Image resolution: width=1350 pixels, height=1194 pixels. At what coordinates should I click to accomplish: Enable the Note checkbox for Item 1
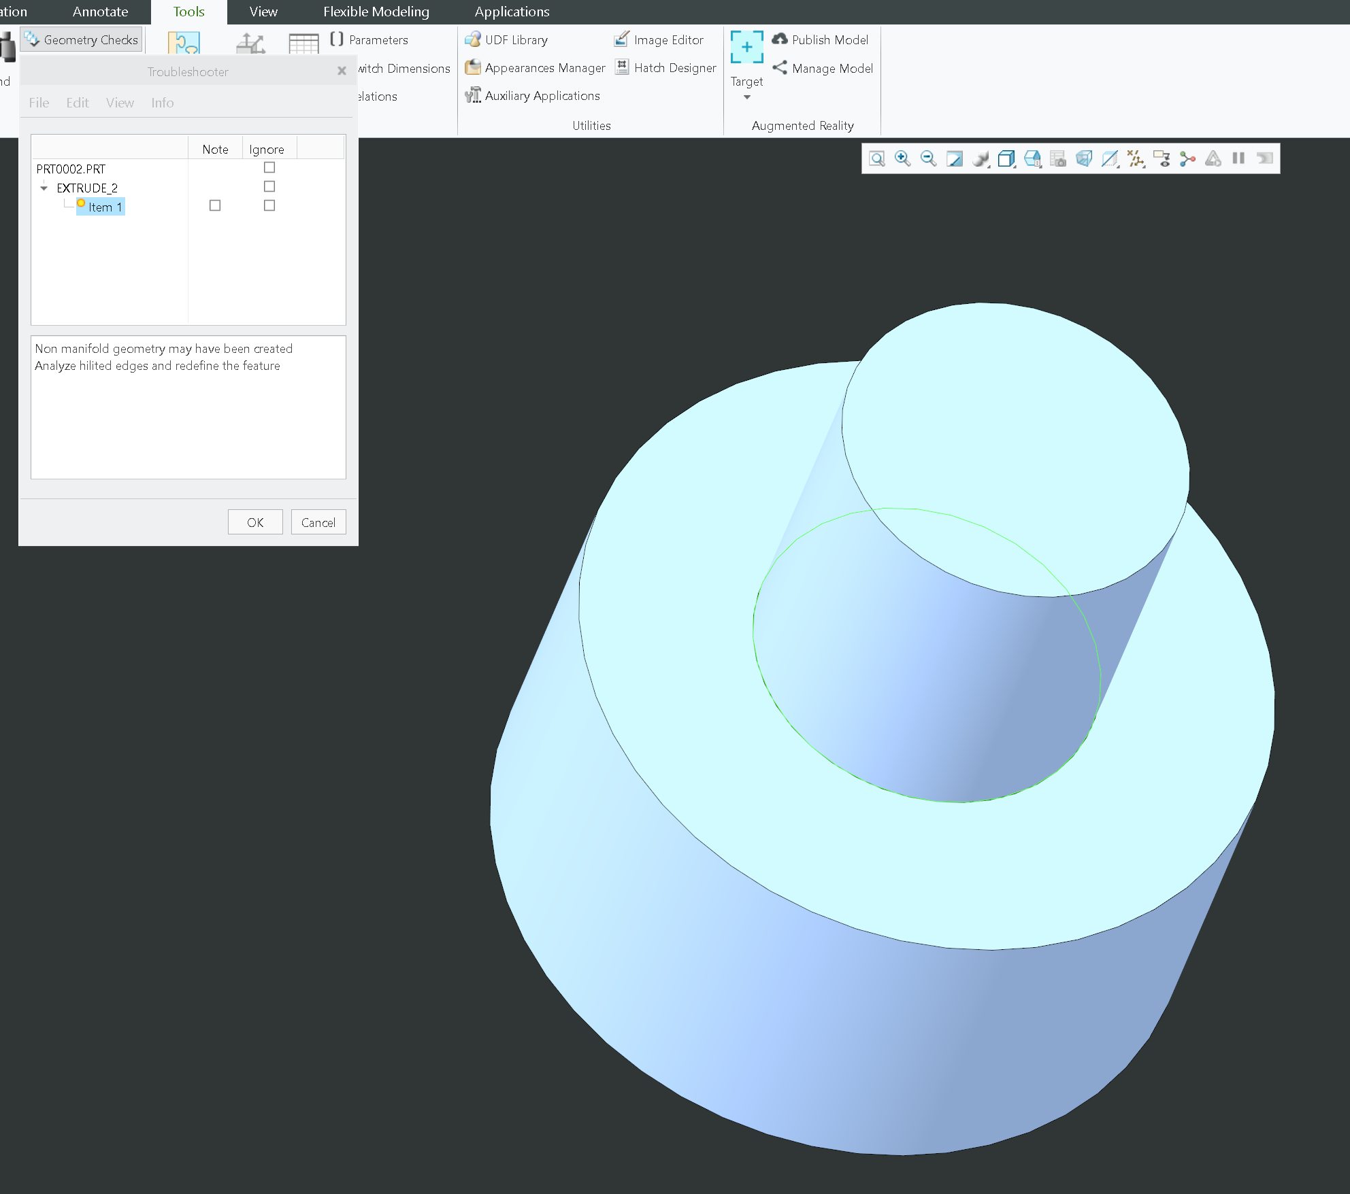[x=215, y=205]
